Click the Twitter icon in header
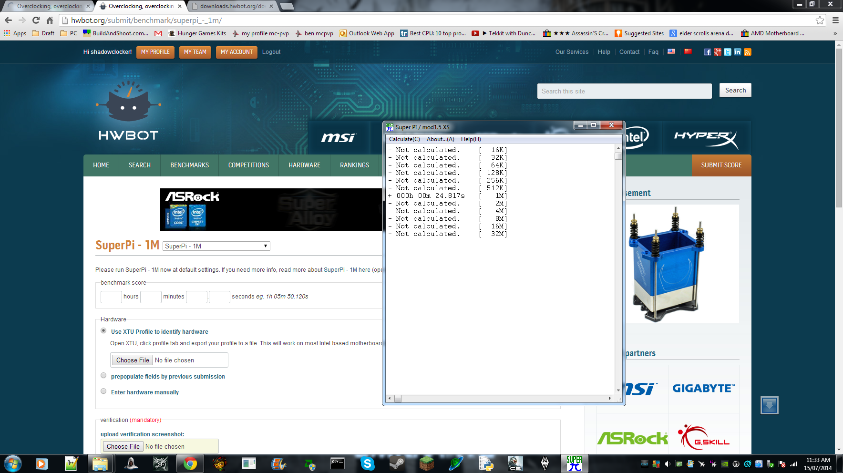The image size is (843, 473). click(x=727, y=52)
